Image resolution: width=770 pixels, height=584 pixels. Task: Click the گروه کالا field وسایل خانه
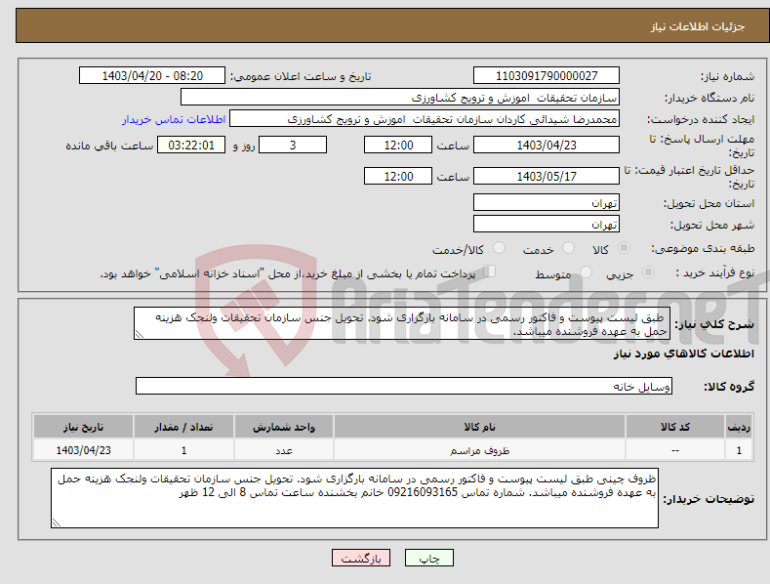click(x=404, y=386)
